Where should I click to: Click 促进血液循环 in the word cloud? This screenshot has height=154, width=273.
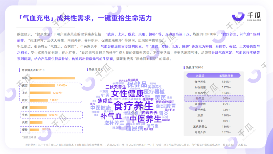[x=165, y=102]
